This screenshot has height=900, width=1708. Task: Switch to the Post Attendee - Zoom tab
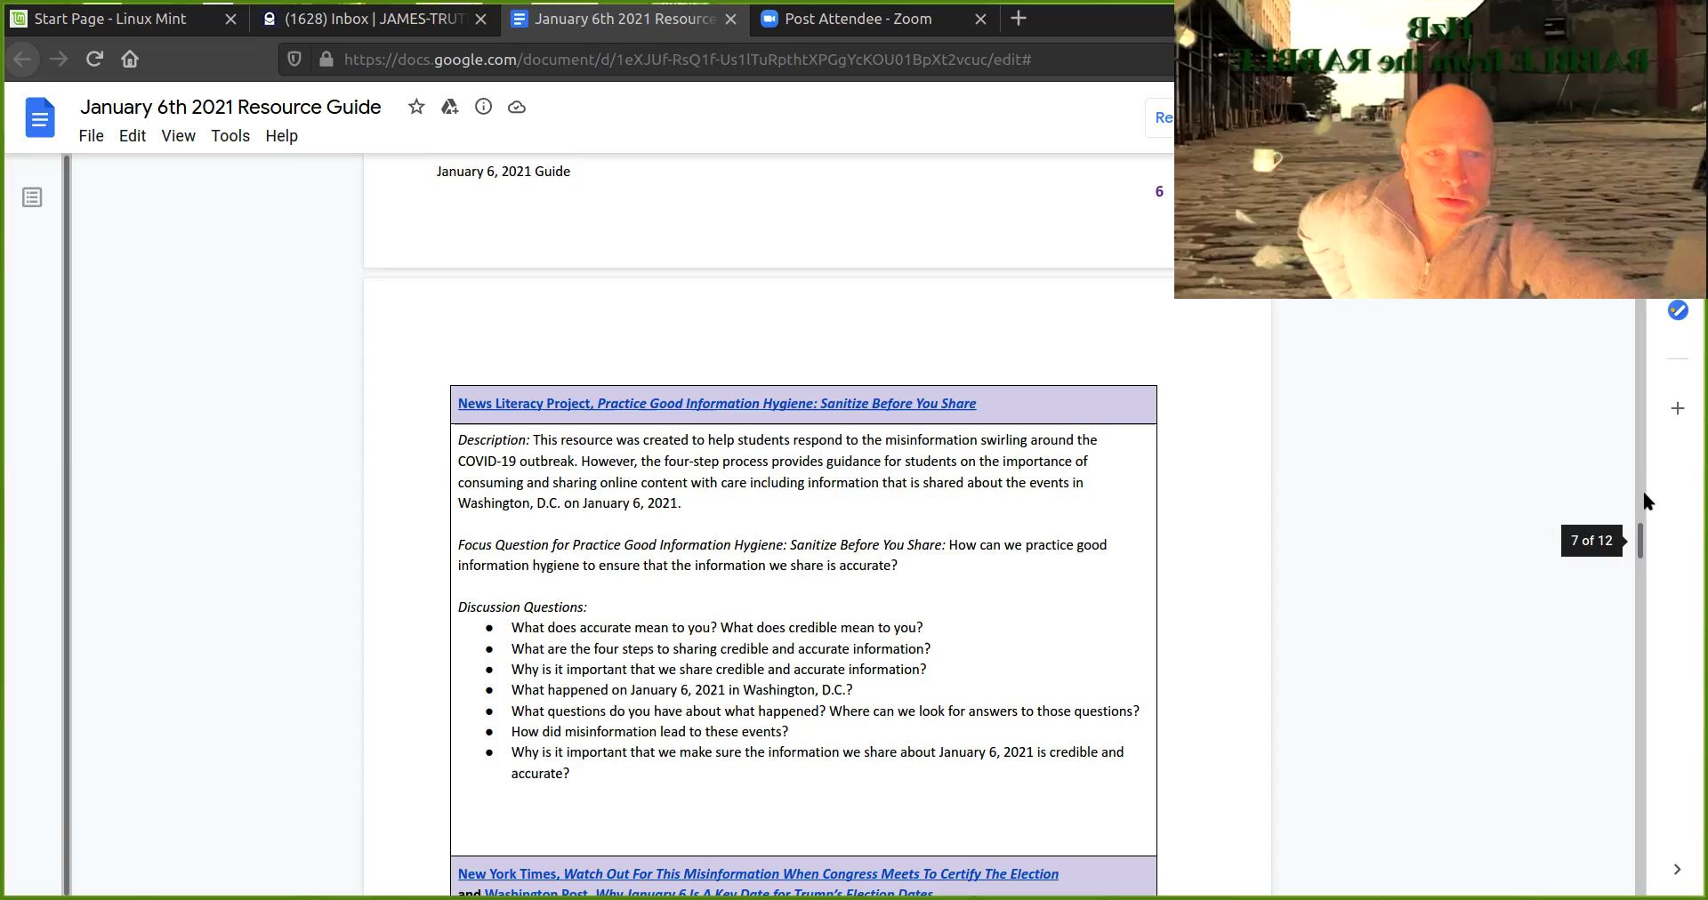click(858, 19)
